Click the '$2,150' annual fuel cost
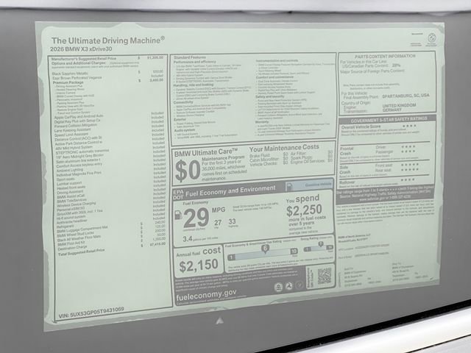The image size is (471, 353). pyautogui.click(x=198, y=265)
